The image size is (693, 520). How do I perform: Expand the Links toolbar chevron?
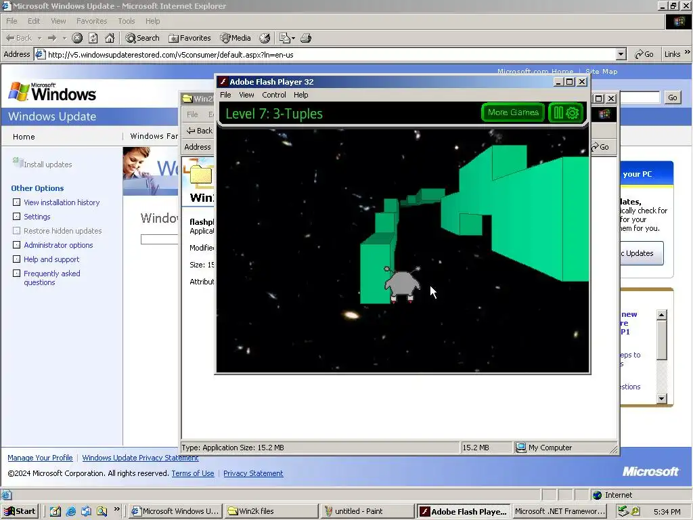(x=688, y=52)
